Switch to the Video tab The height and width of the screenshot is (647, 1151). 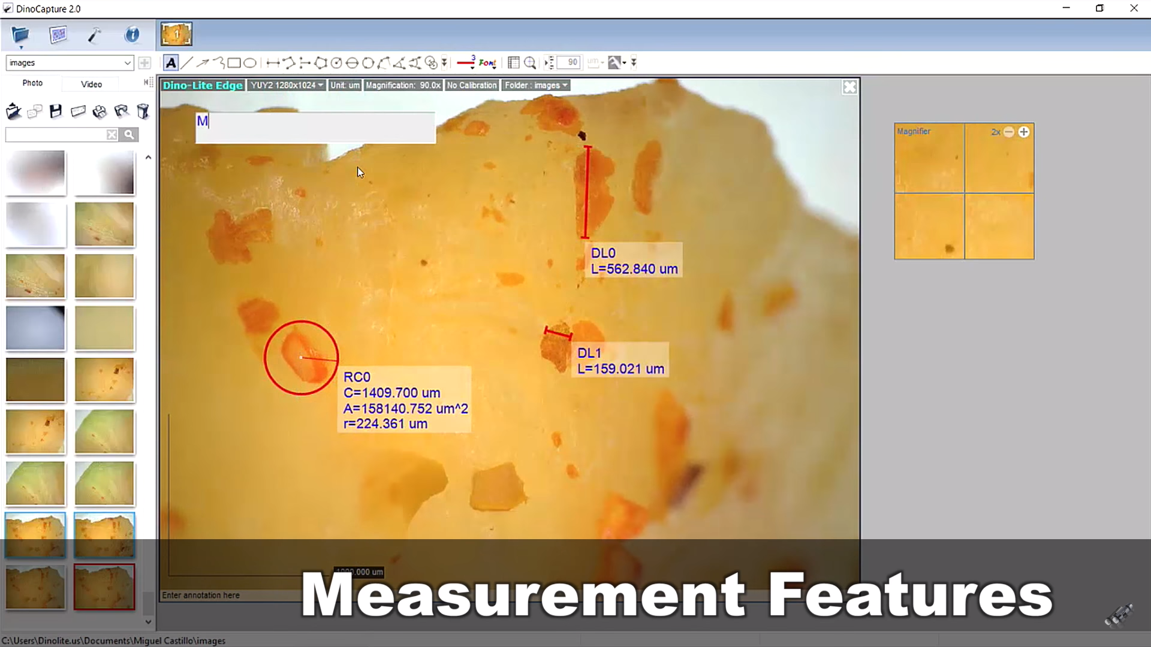pyautogui.click(x=92, y=84)
